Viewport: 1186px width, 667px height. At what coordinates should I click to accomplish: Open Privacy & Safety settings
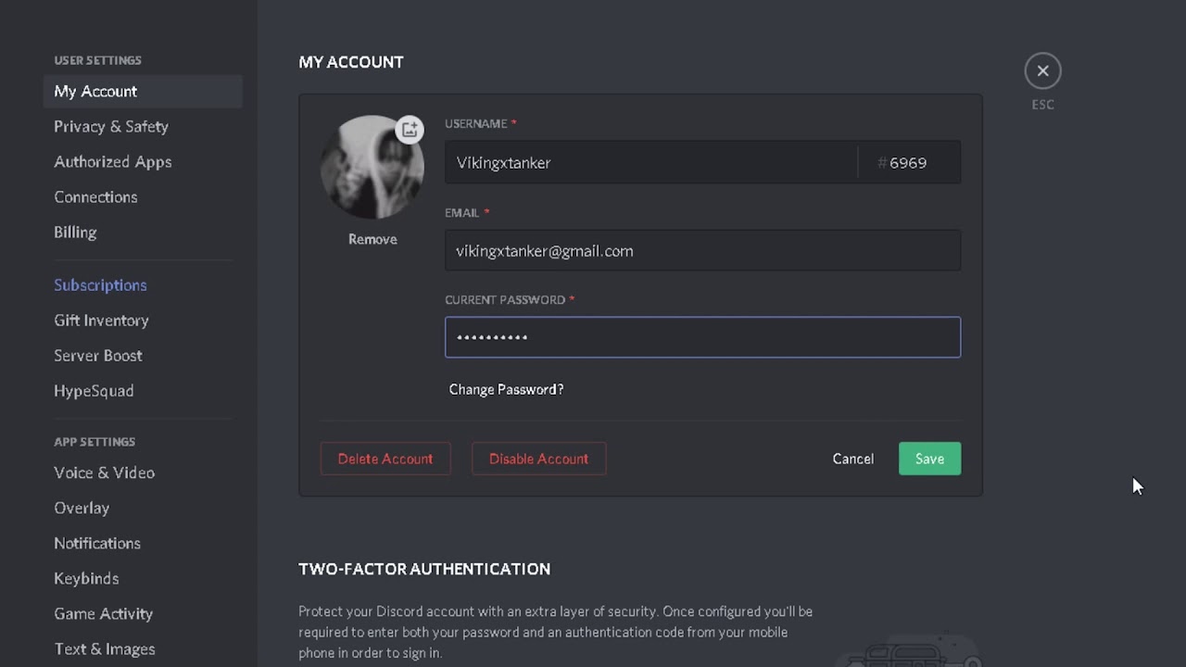click(x=111, y=126)
